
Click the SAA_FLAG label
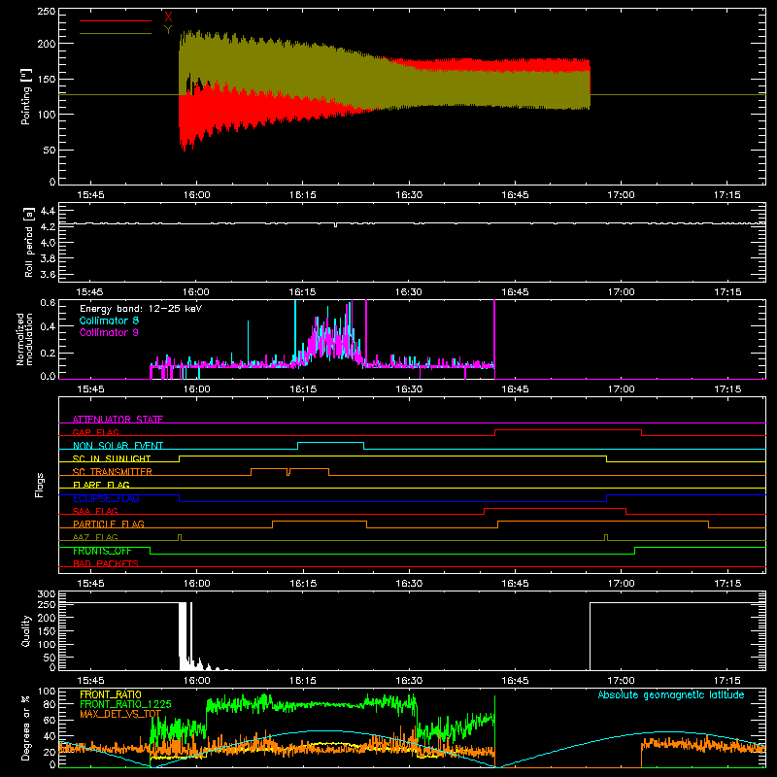(95, 511)
